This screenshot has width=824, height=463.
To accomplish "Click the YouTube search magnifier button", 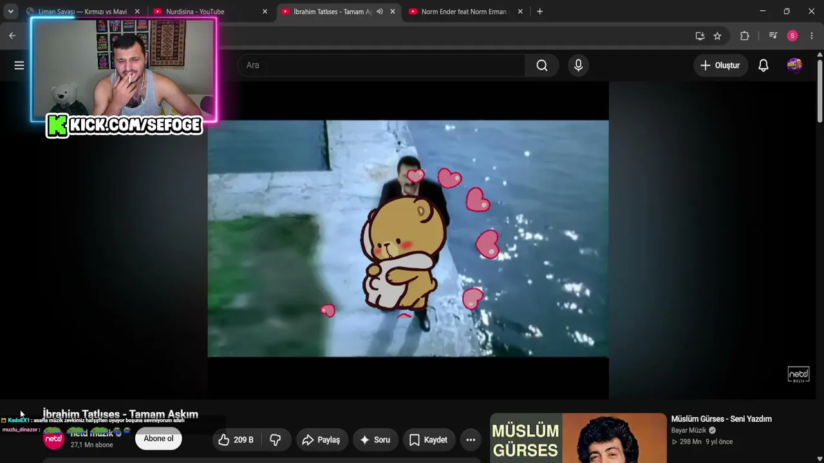I will [542, 65].
